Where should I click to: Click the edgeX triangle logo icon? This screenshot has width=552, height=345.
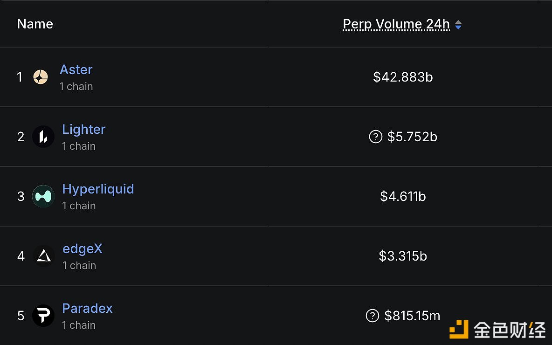pos(43,256)
